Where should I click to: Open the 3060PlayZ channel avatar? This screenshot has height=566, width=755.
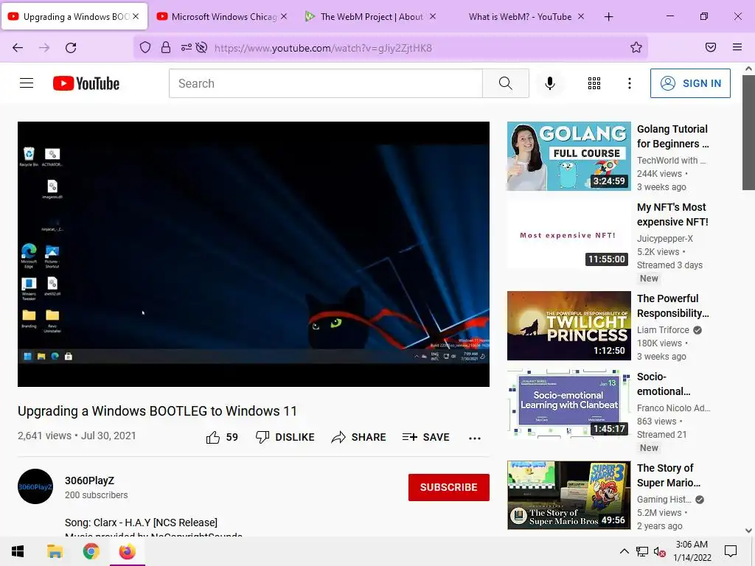(35, 486)
